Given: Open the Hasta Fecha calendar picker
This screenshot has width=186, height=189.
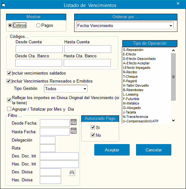Looking at the screenshot, I should click(x=74, y=131).
